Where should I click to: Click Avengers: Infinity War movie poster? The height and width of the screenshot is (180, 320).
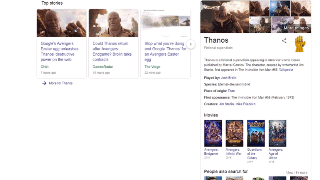tap(234, 133)
